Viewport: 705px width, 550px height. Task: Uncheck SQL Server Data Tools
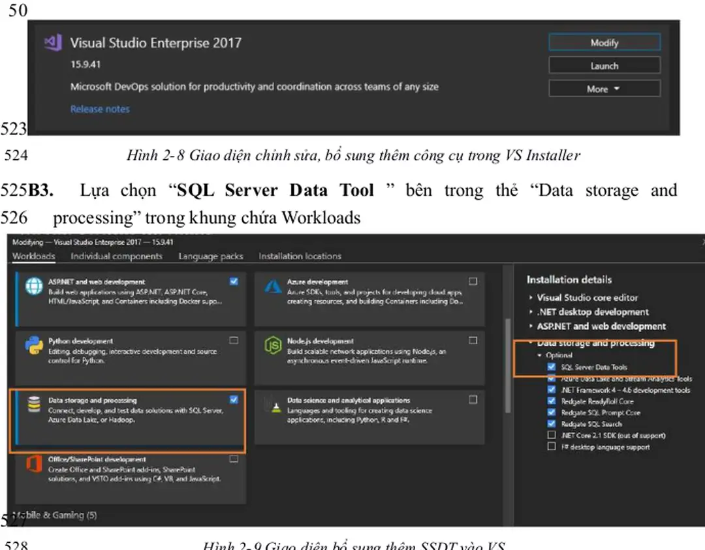pos(552,365)
